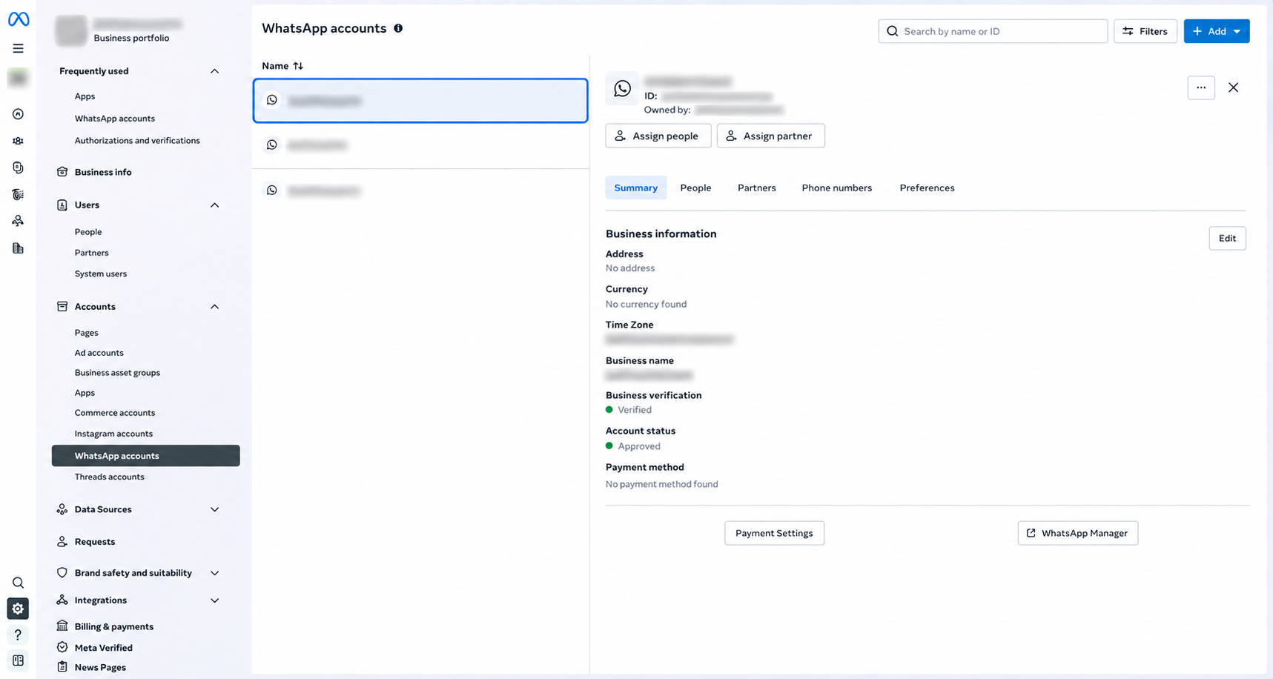This screenshot has width=1273, height=679.
Task: Open News Pages
Action: pos(100,667)
